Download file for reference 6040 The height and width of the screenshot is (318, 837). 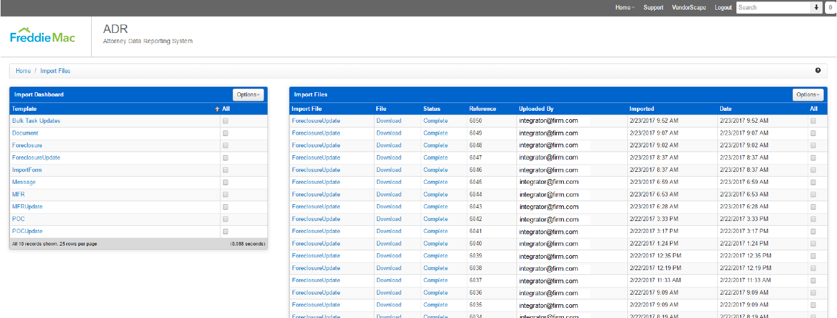pos(389,244)
